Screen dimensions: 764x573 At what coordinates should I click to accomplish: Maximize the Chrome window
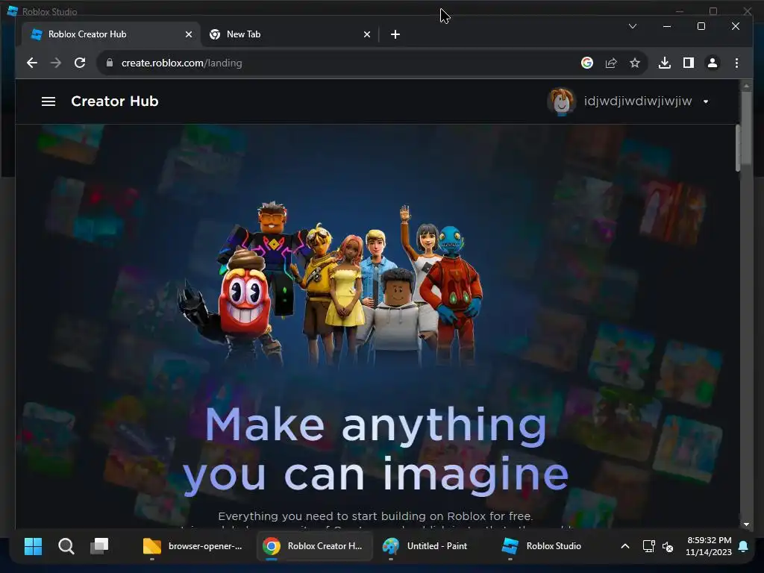tap(701, 26)
